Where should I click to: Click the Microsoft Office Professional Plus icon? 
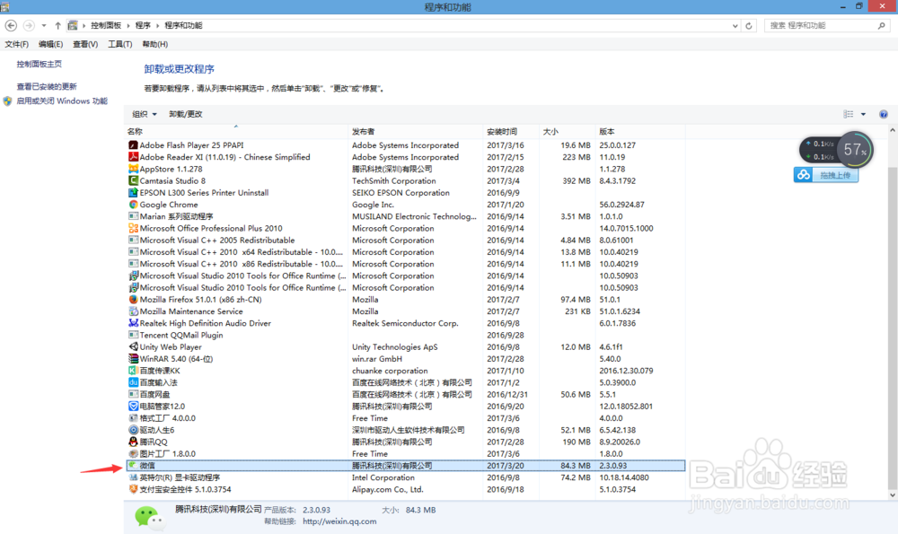pos(133,228)
